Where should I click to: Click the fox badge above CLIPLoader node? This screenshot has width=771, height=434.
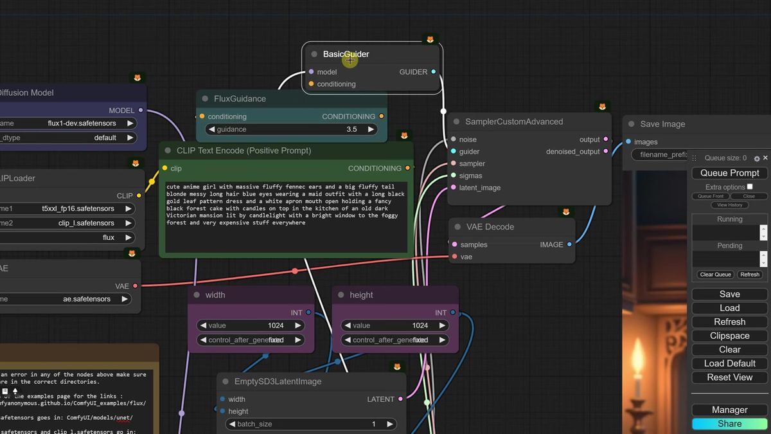point(135,163)
